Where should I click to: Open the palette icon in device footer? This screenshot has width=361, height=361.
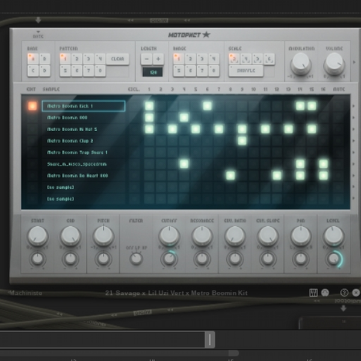click(325, 292)
